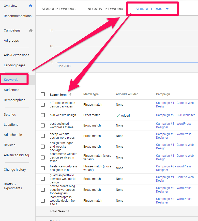Screen dimensions: 198x221
Task: Open the Search Keywords tab
Action: (x=58, y=9)
